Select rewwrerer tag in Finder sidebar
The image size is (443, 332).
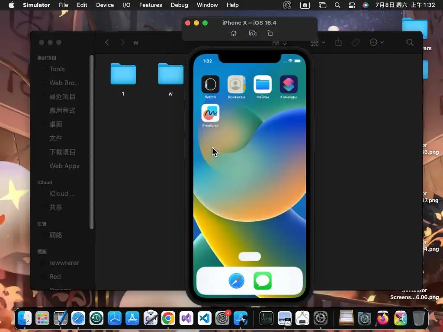click(64, 263)
